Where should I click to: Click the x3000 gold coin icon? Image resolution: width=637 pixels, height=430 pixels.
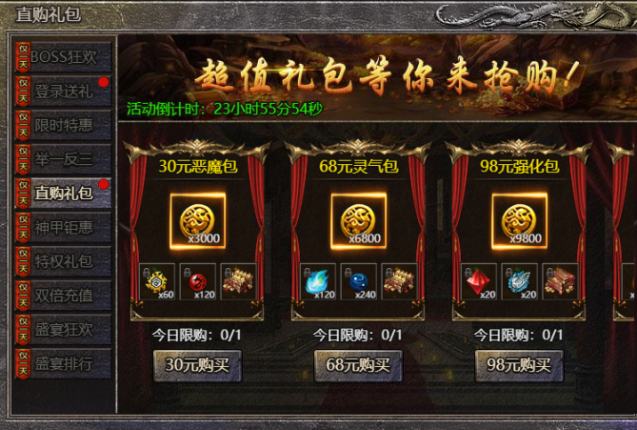(197, 221)
